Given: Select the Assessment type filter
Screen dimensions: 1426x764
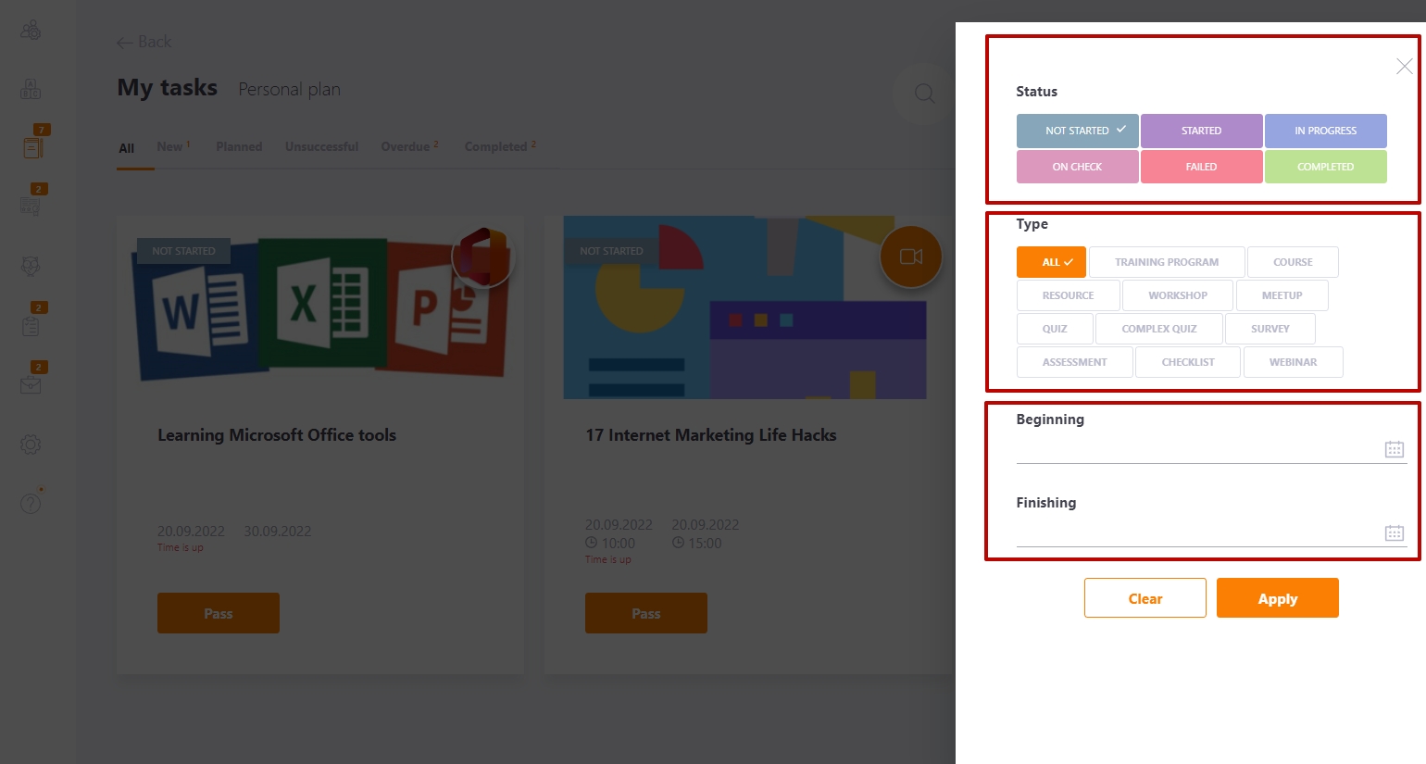Looking at the screenshot, I should tap(1074, 362).
